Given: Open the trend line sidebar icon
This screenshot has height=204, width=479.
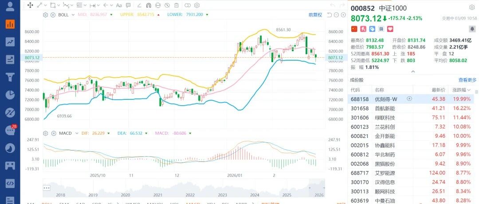Looking at the screenshot, I should (x=10, y=42).
